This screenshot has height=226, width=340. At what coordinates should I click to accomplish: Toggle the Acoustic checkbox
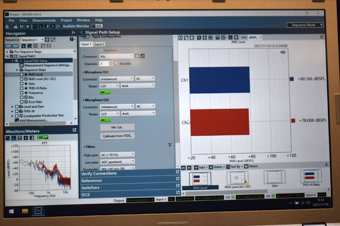coord(116,64)
